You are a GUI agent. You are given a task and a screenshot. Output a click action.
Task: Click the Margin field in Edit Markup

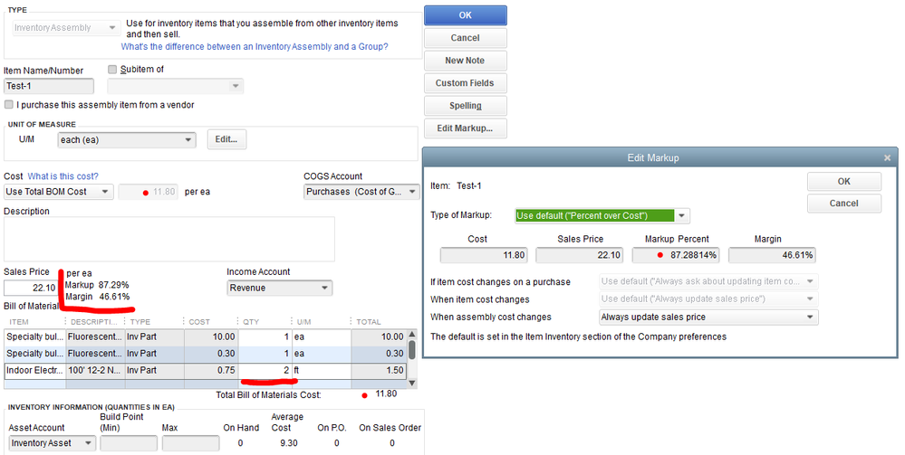click(772, 255)
